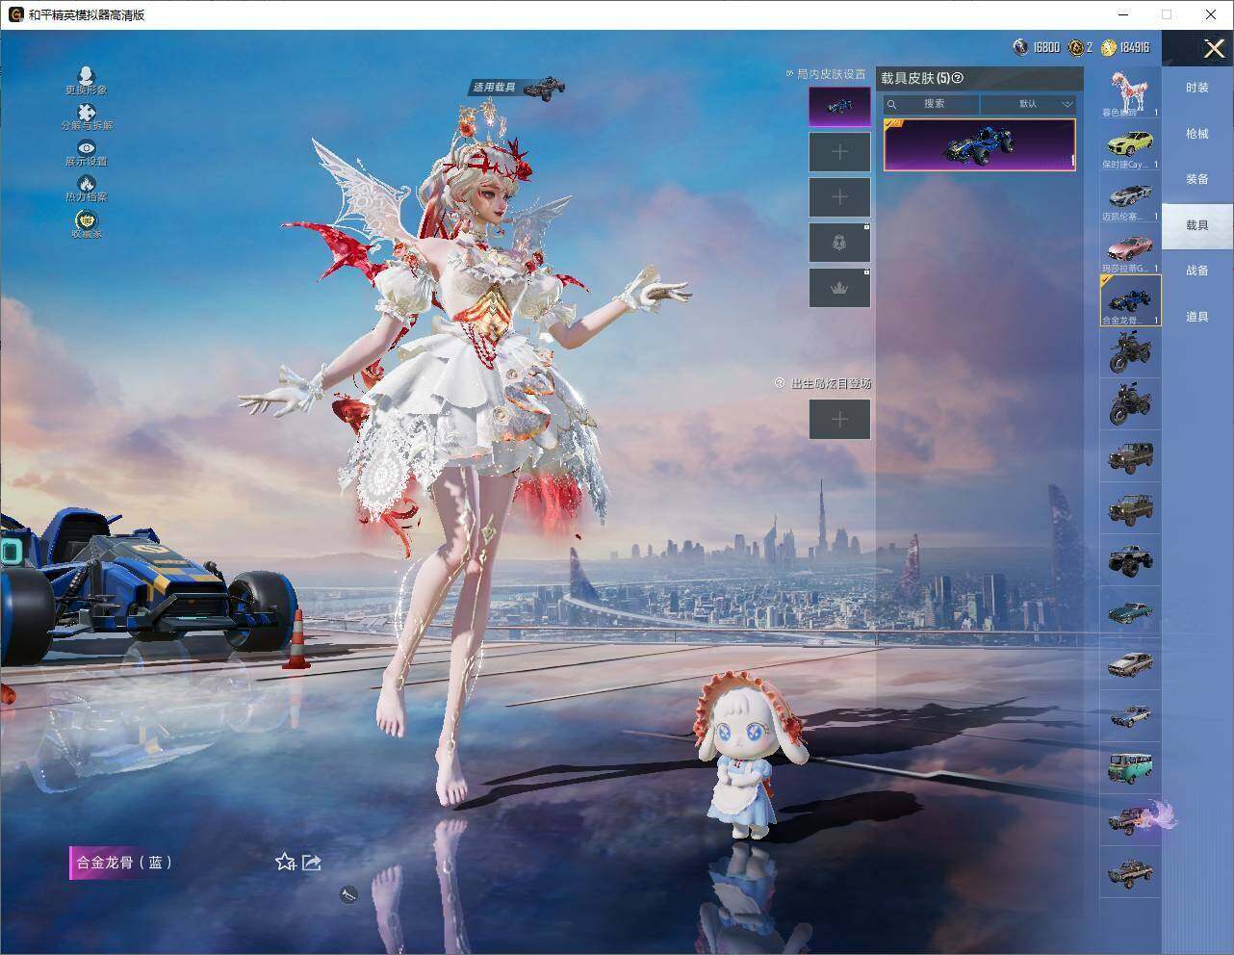Click the link icon beside 局内皮肤设置

coord(789,73)
